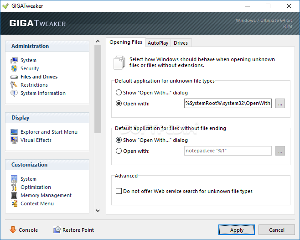Screen dimensions: 300x240
Task: Select Files and Drives in sidebar
Action: [39, 77]
